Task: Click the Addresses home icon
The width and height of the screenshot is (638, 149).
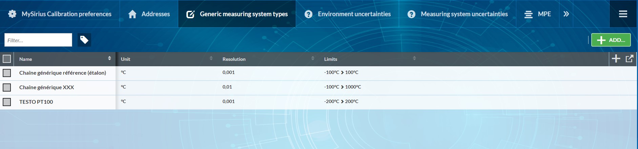Action: coord(132,14)
